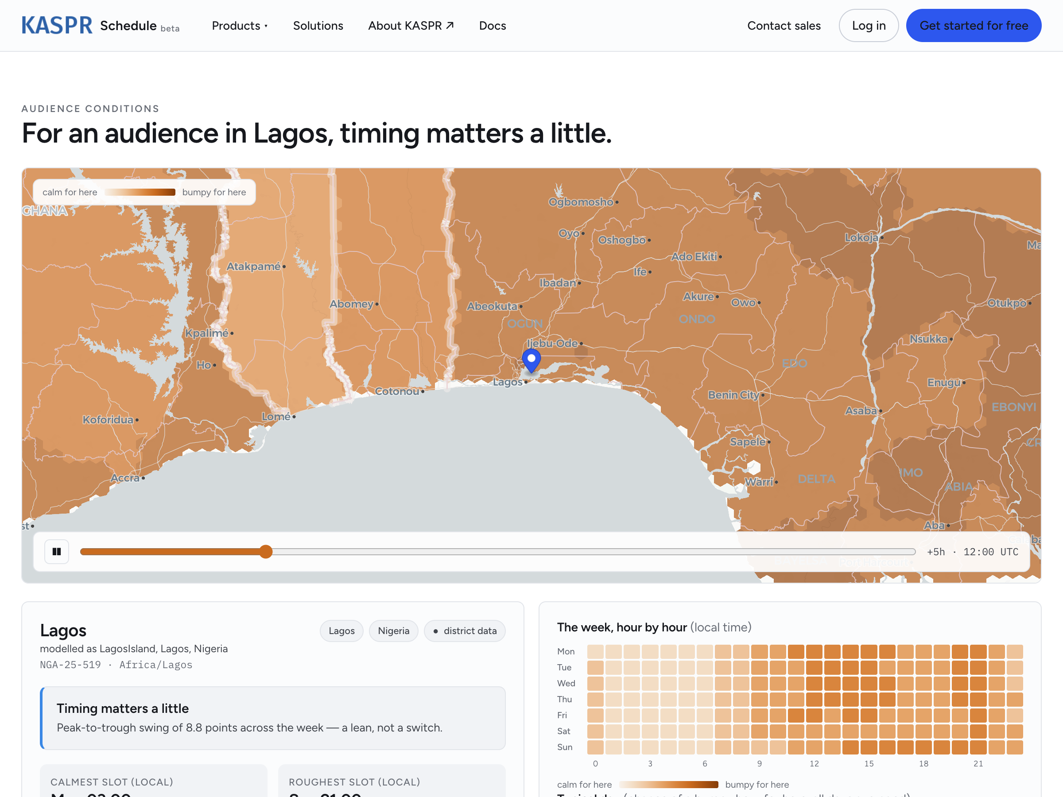Go to the Docs page
Screen dimensions: 1063x797
492,26
